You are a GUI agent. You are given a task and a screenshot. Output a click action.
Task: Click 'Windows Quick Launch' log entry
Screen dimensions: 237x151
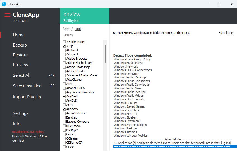(x=129, y=99)
